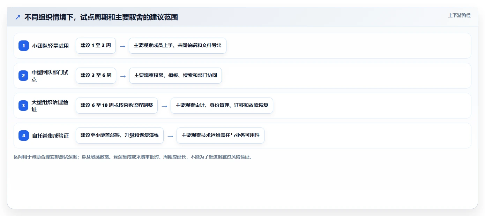Click the 主要观察审计、身份管理、迁移和故障恢复 box
Image resolution: width=485 pixels, height=216 pixels.
[x=222, y=106]
